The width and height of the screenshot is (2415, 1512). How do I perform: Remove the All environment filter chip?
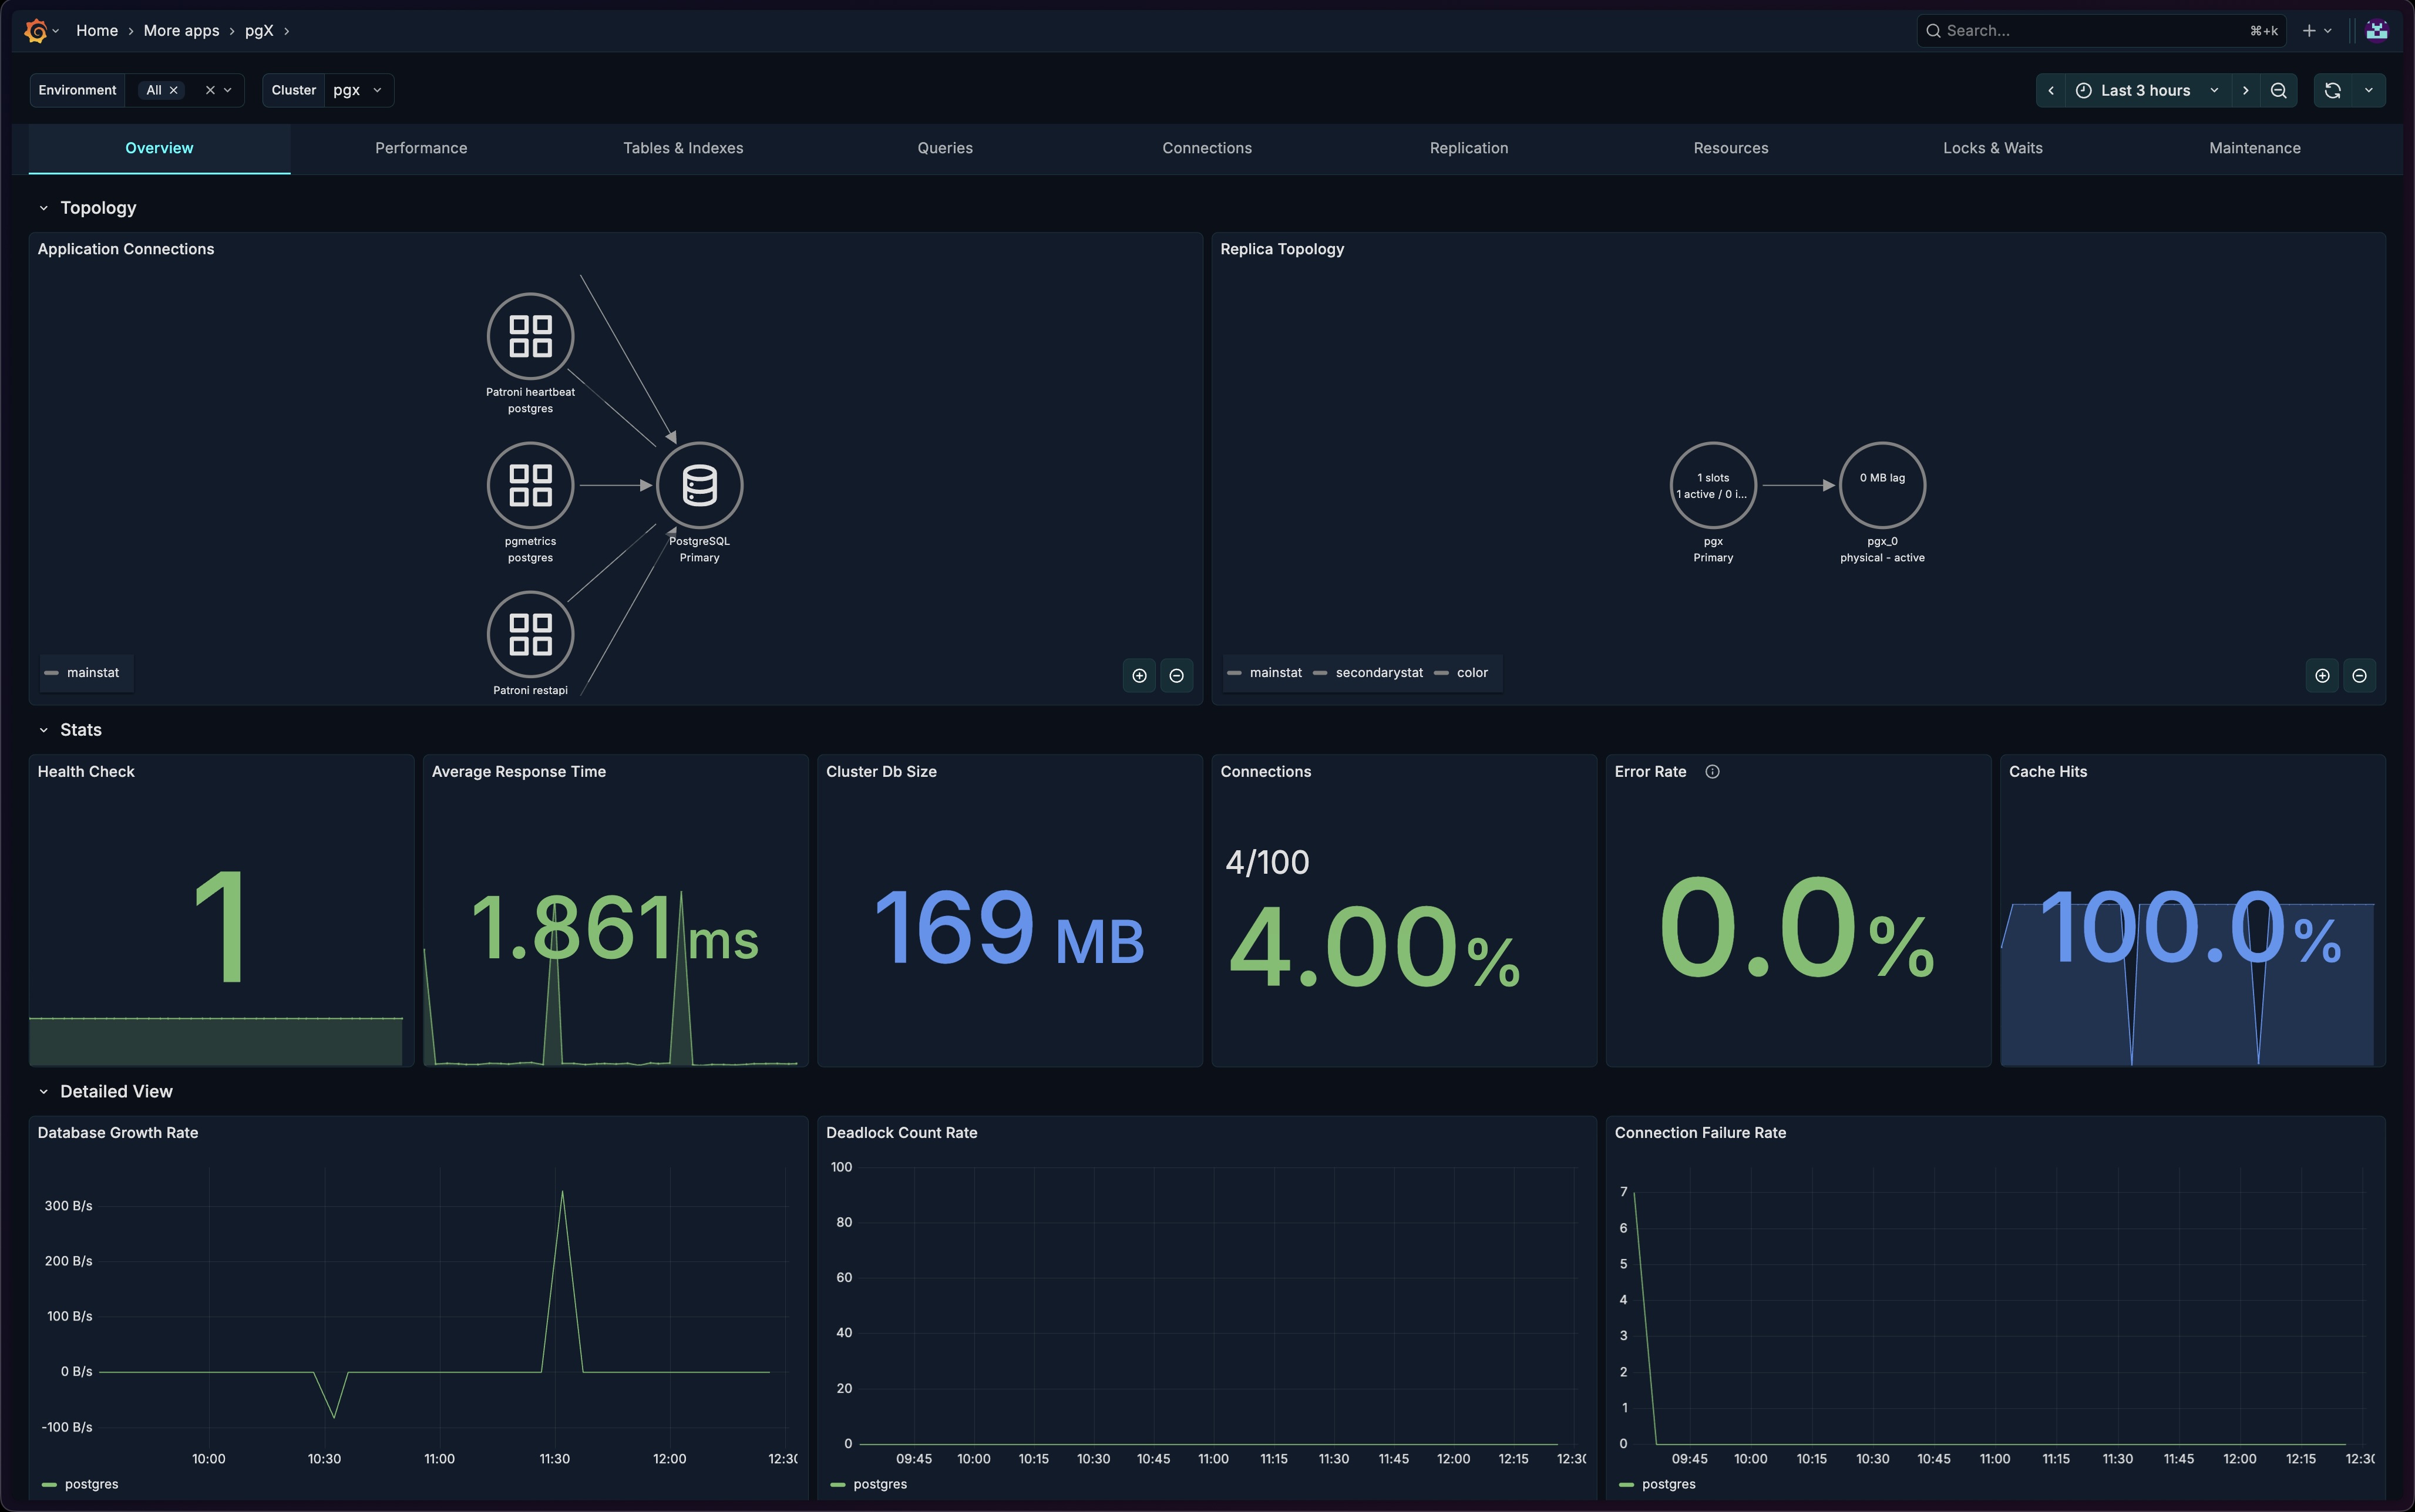pos(174,90)
